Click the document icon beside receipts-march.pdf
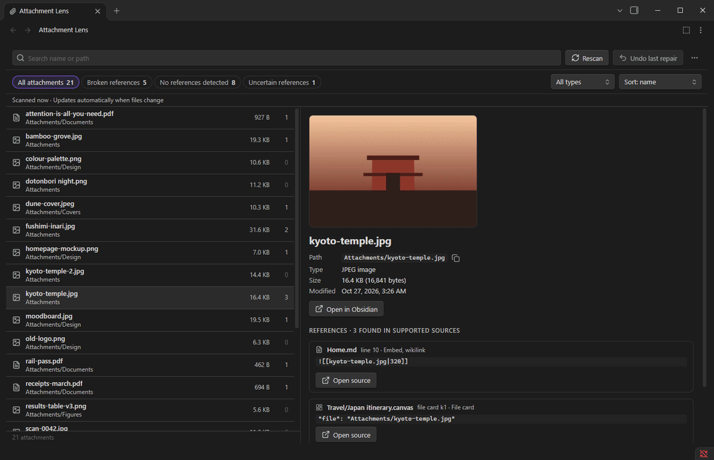The width and height of the screenshot is (714, 460). pos(17,387)
